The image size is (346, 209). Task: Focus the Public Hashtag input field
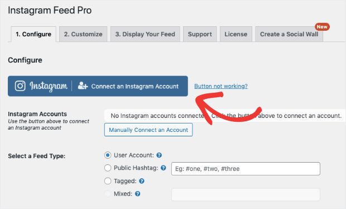pos(246,169)
